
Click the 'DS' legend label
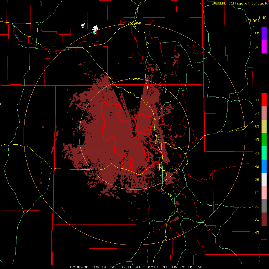click(257, 180)
